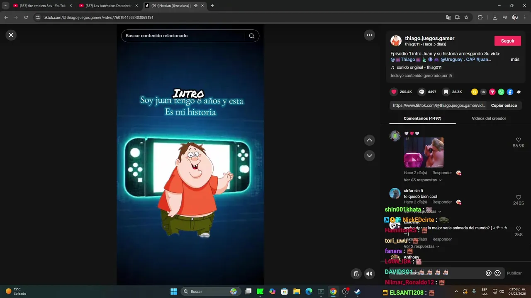
Task: Click taskbar Buscar search box
Action: click(x=210, y=291)
